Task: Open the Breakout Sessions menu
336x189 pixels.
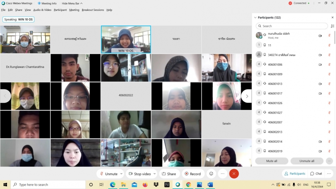Action: tap(93, 10)
